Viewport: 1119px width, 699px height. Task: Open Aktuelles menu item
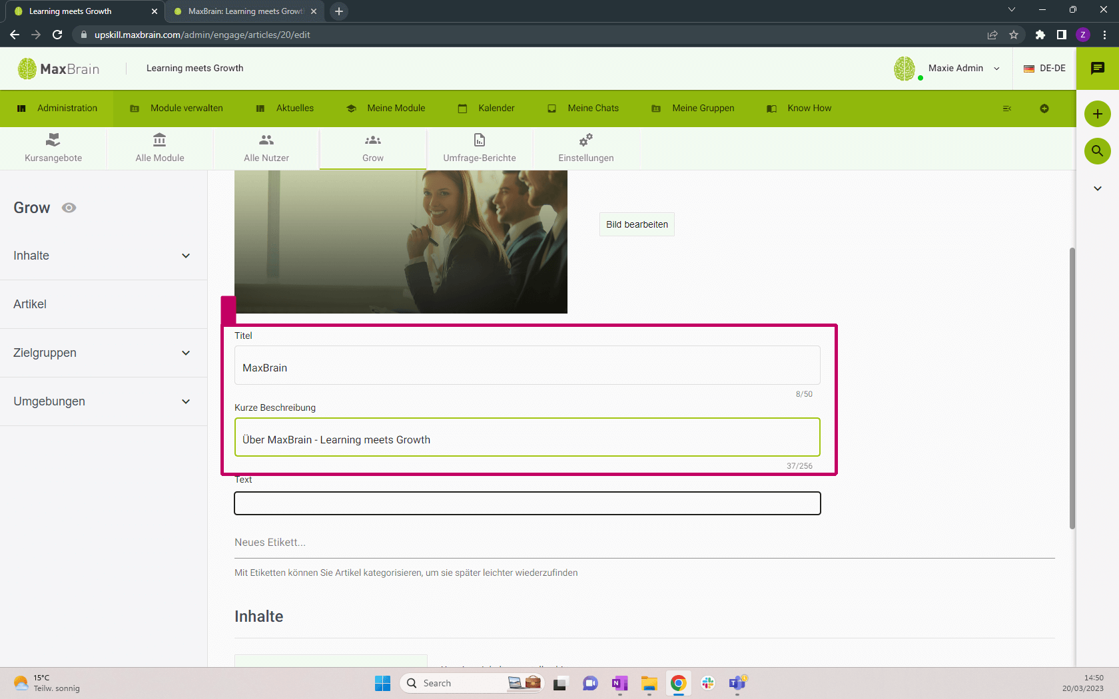285,109
